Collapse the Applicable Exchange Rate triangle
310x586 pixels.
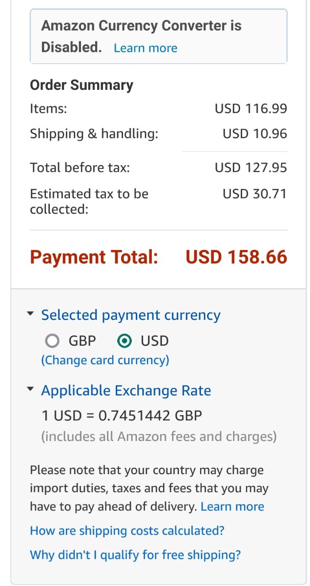coord(30,390)
